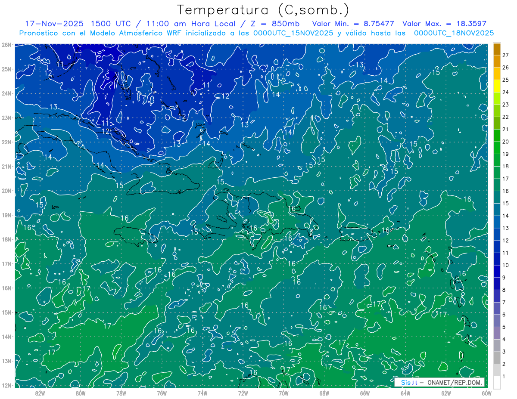Click the '66W' longitude axis label

tap(365, 393)
